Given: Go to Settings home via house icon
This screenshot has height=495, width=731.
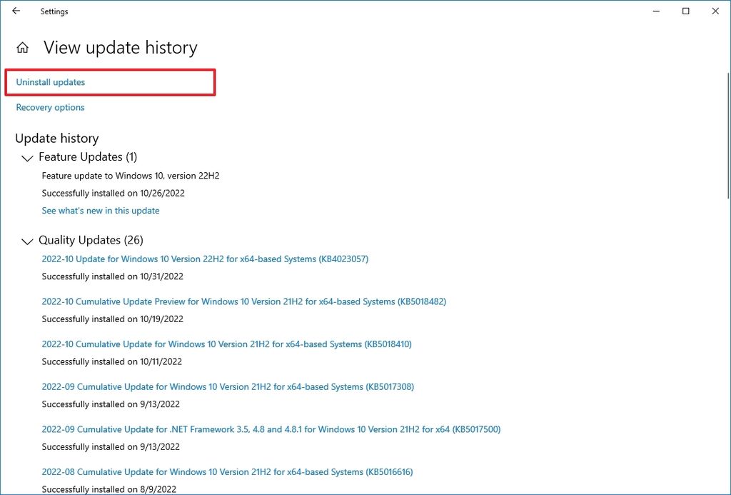Looking at the screenshot, I should [x=23, y=48].
